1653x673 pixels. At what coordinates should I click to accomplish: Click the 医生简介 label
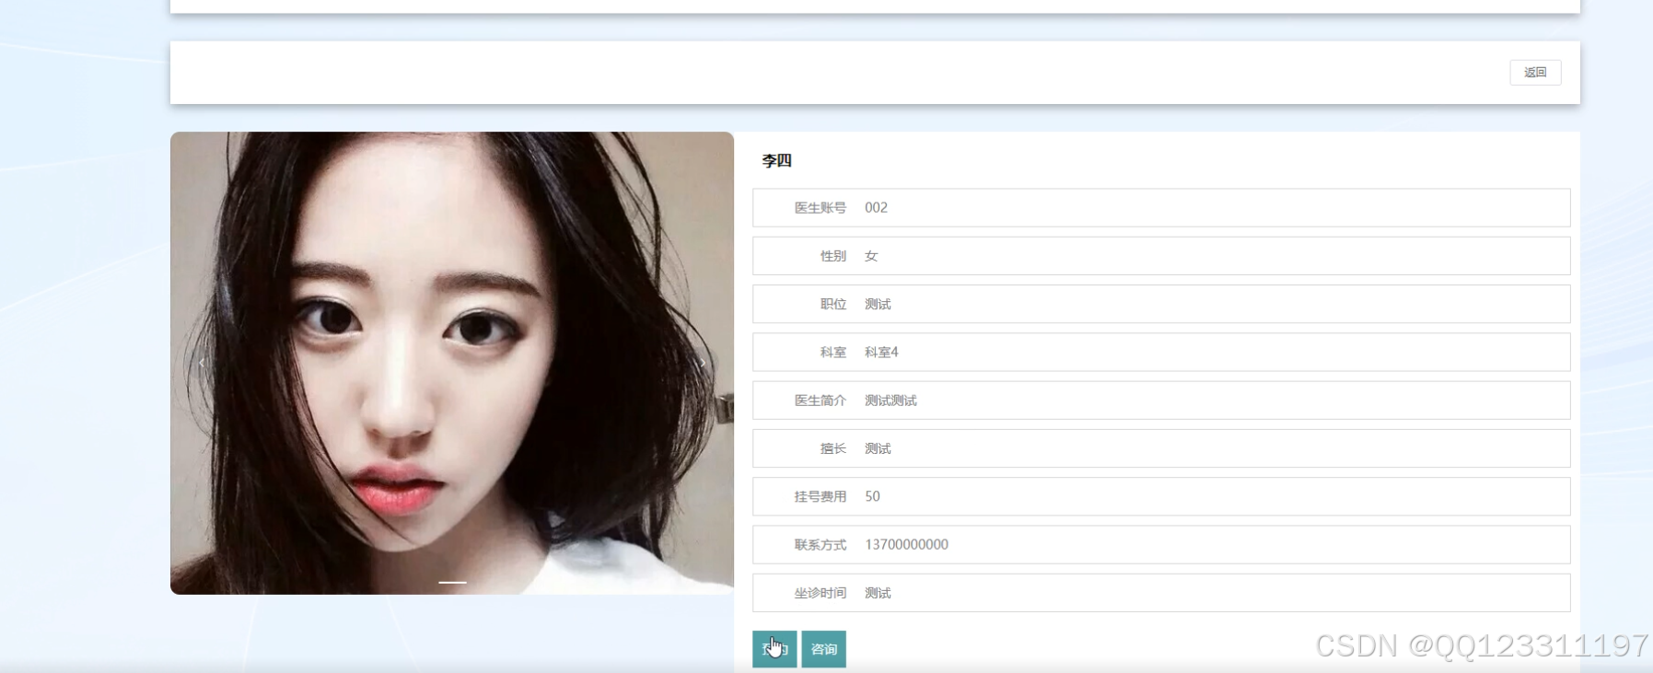click(821, 400)
